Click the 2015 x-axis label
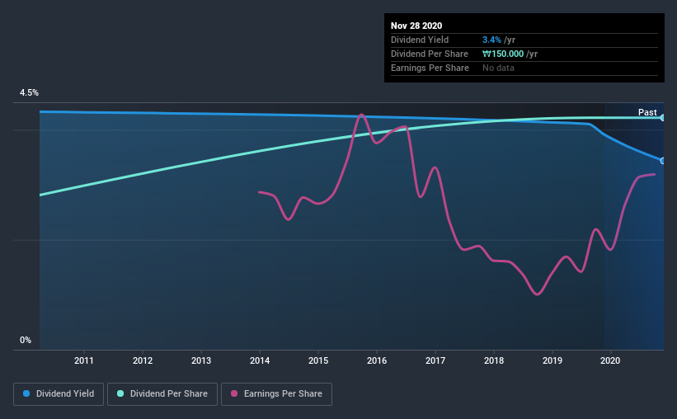The height and width of the screenshot is (419, 677). coord(318,360)
